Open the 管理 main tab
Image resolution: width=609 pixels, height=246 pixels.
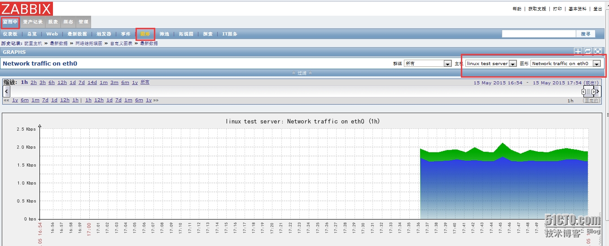[x=83, y=22]
